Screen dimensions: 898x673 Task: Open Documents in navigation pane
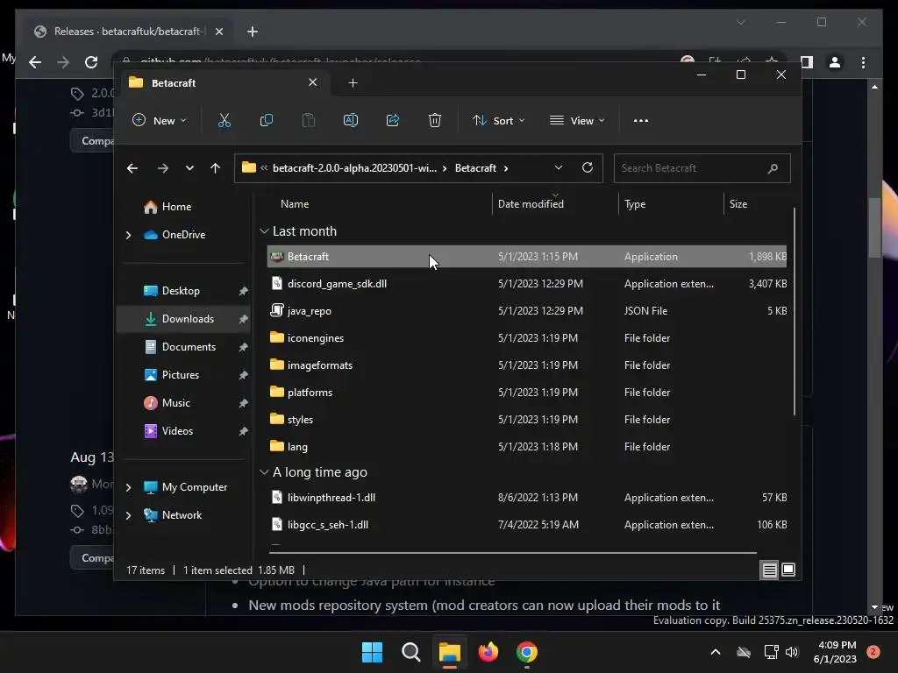click(x=189, y=347)
